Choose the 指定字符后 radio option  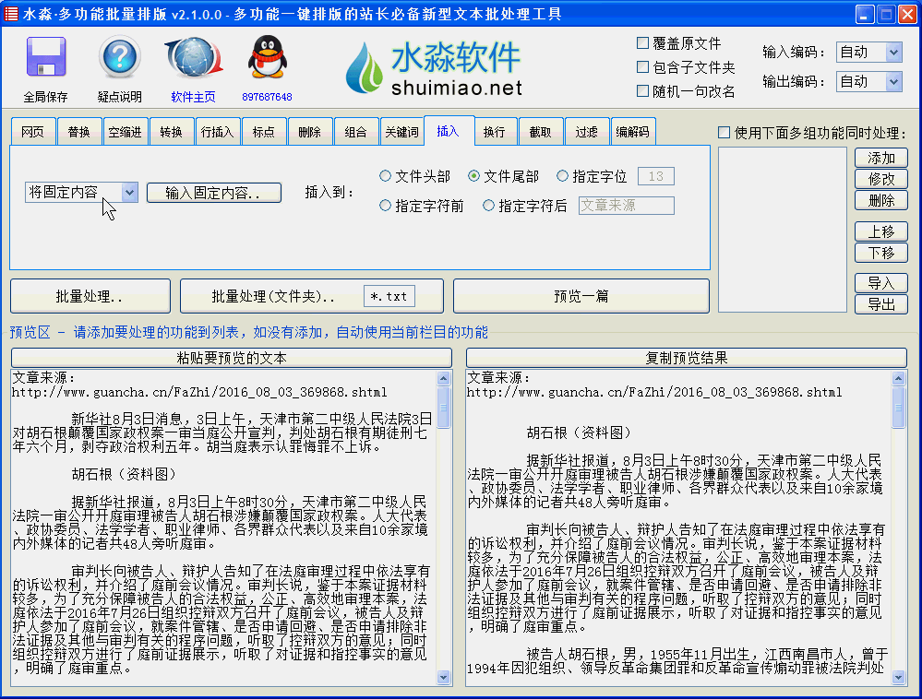489,206
